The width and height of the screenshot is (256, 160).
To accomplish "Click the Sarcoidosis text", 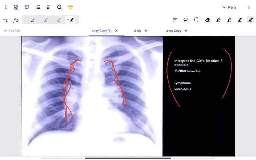I will [183, 89].
